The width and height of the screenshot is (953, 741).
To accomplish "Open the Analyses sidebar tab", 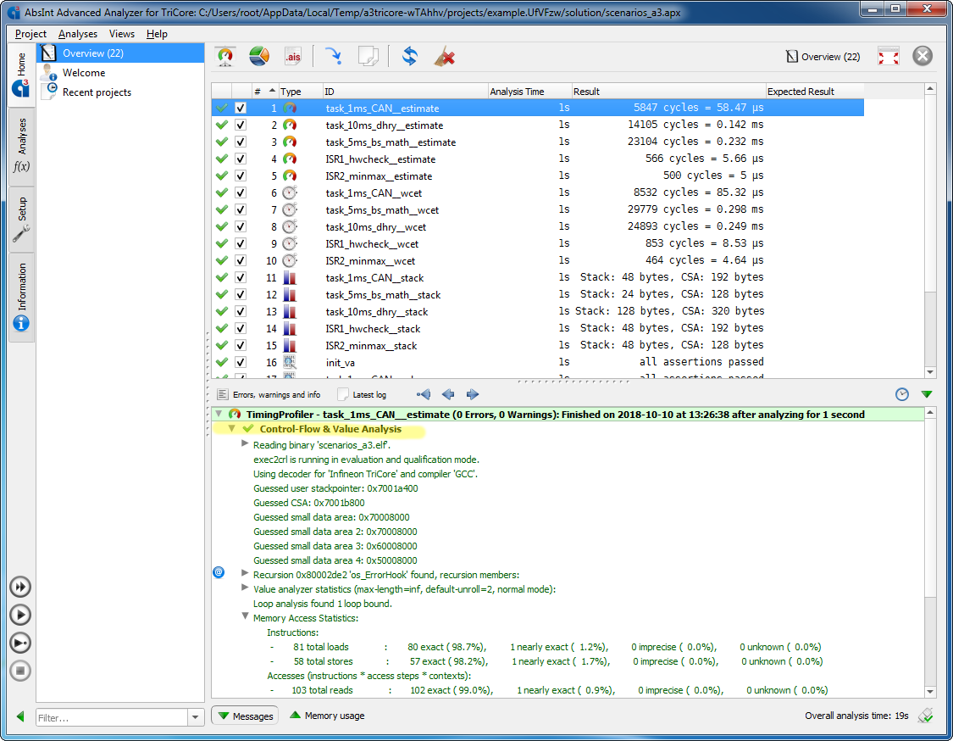I will coord(21,146).
